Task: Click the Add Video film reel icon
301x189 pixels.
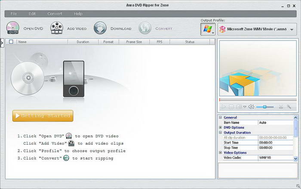Action: click(x=57, y=28)
